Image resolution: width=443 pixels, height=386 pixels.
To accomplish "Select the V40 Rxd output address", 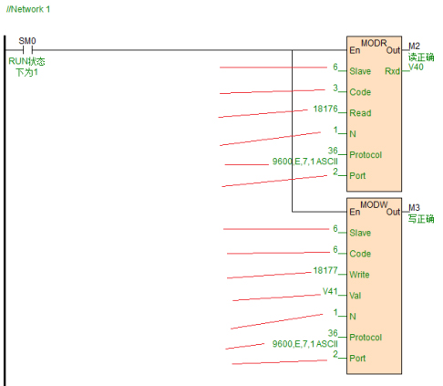I will (416, 67).
